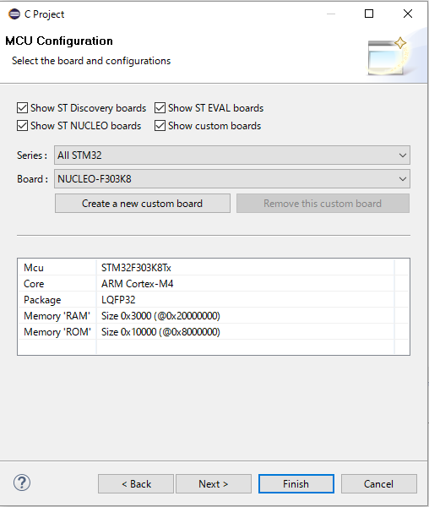The height and width of the screenshot is (507, 429).
Task: Select the Memory 'RAM' row label
Action: tap(57, 315)
